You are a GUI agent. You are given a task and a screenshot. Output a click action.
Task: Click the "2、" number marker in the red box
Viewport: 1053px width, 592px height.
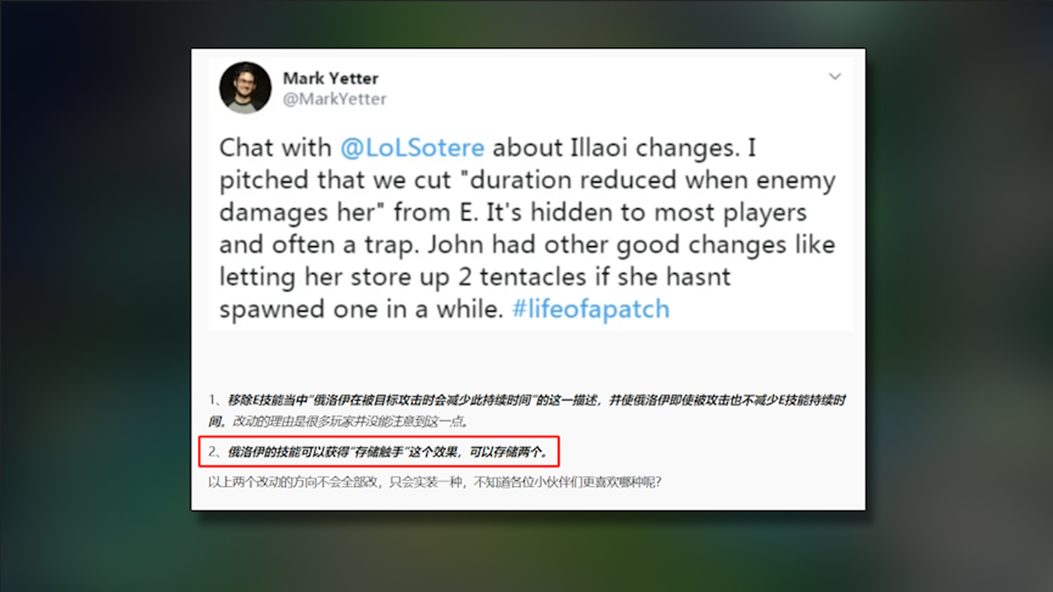[216, 452]
